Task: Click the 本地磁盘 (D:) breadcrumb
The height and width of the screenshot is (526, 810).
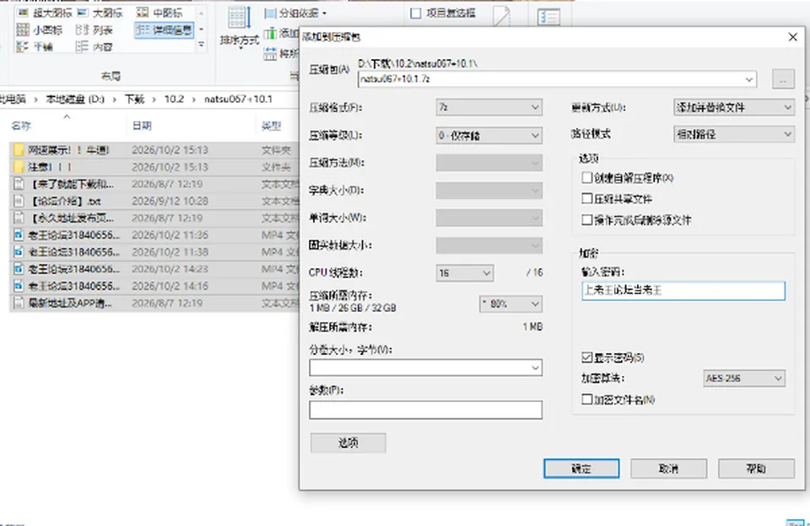Action: coord(75,99)
